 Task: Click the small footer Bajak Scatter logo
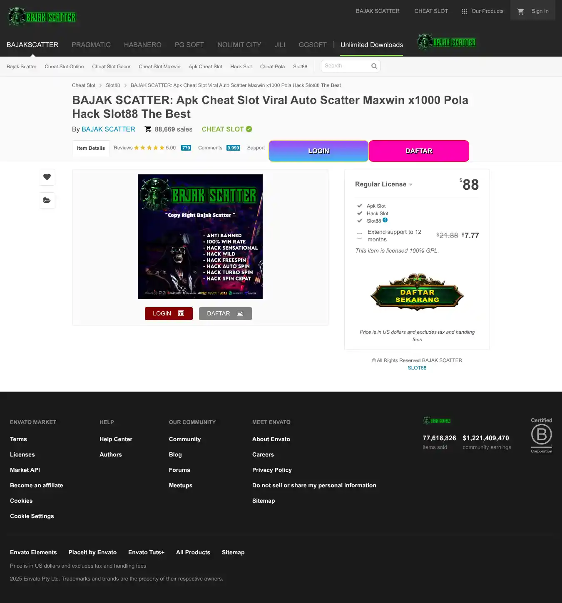(437, 421)
